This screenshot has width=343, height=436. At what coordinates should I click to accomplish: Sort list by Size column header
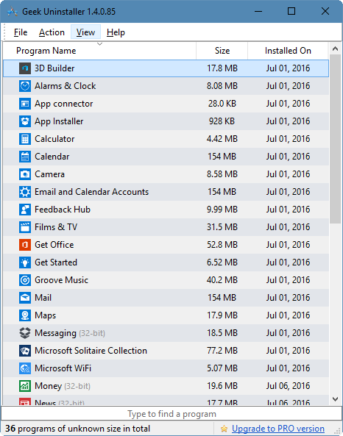point(222,51)
